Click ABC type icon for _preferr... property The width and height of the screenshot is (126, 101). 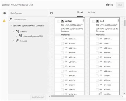click(66, 62)
